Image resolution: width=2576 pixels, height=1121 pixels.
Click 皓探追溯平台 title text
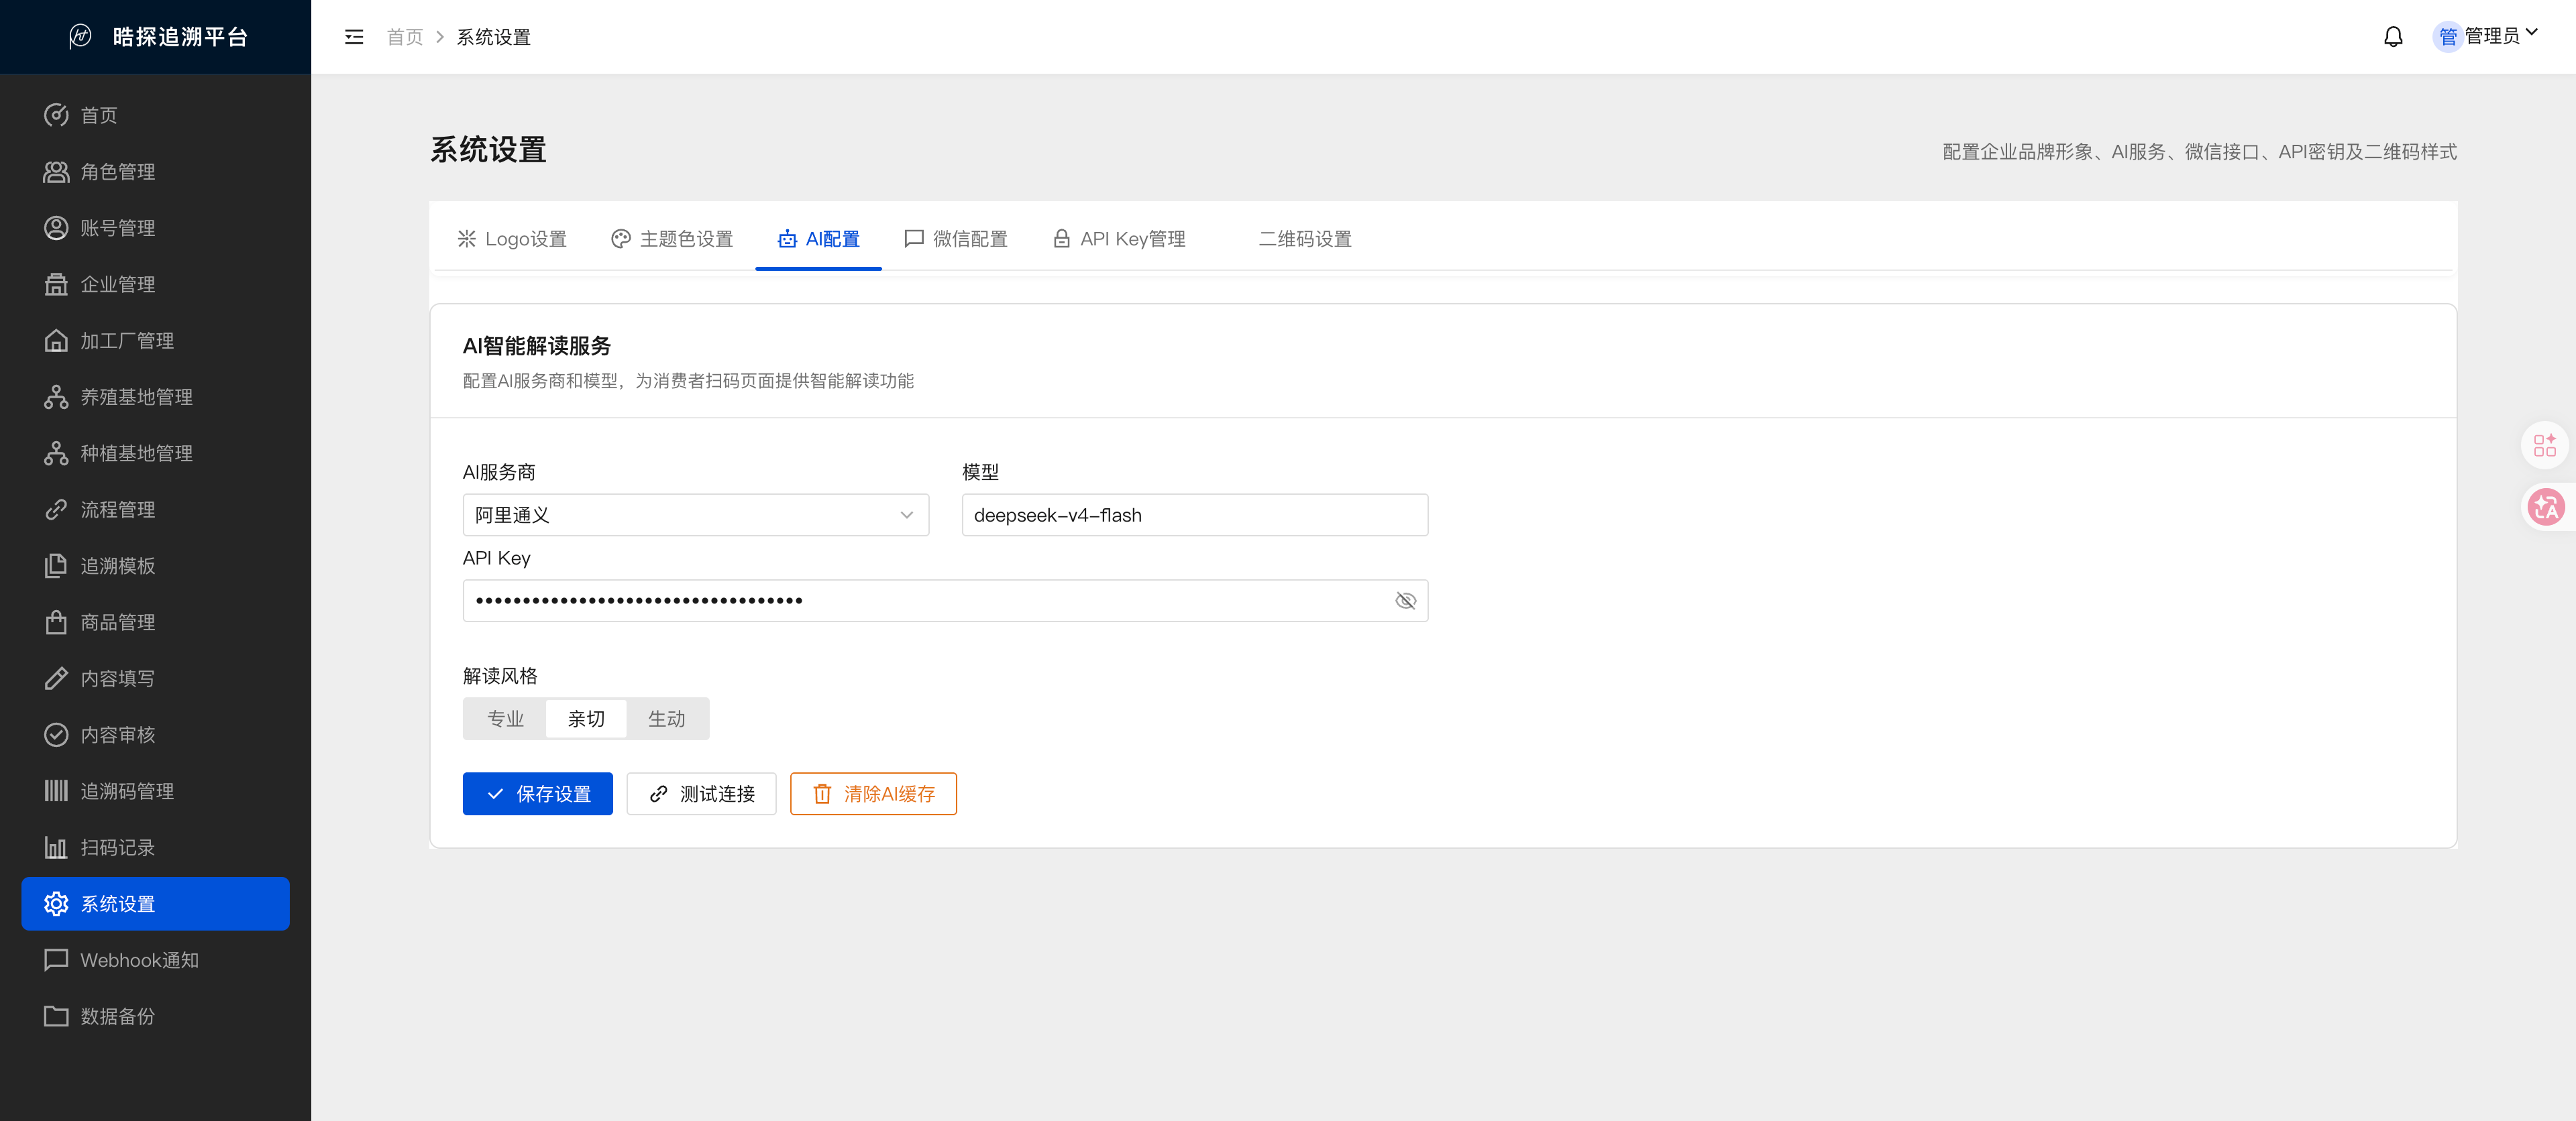point(180,37)
